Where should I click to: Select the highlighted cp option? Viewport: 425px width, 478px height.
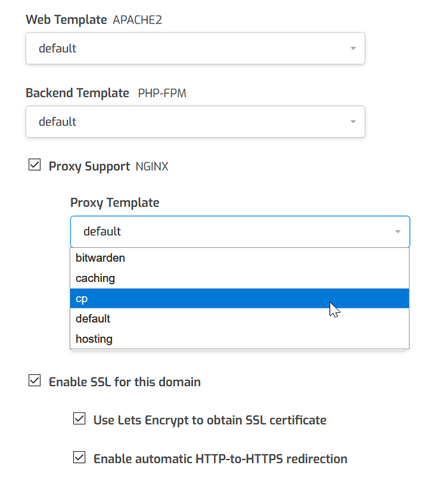pos(240,298)
